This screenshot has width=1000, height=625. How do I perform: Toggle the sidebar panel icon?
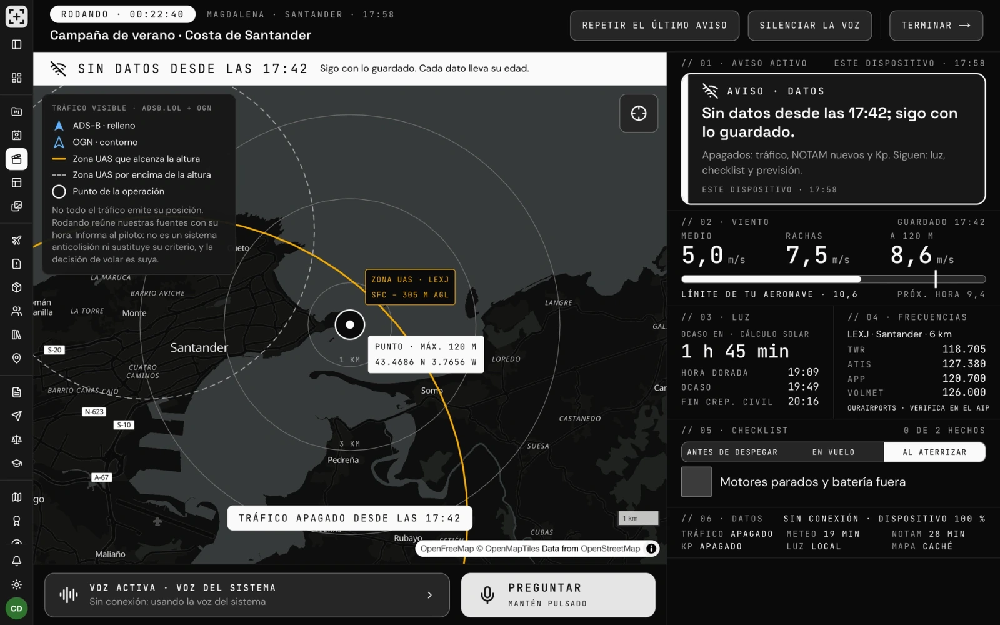tap(17, 44)
